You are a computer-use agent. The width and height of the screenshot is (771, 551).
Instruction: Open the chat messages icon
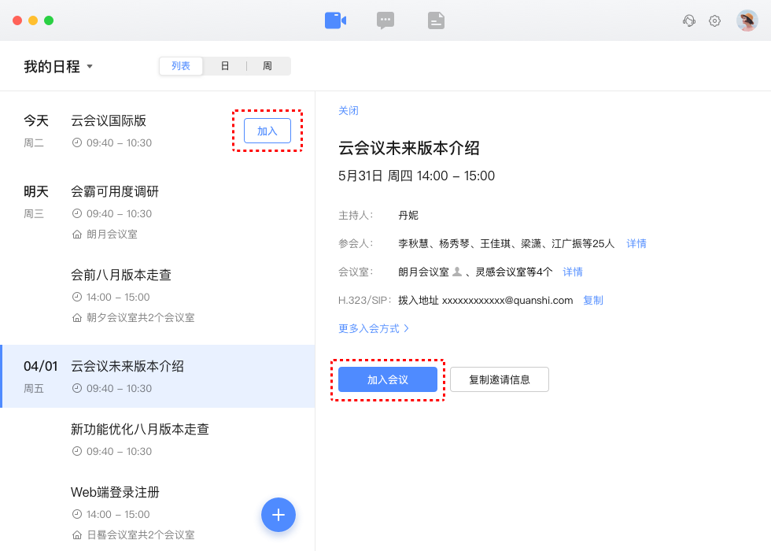point(385,20)
